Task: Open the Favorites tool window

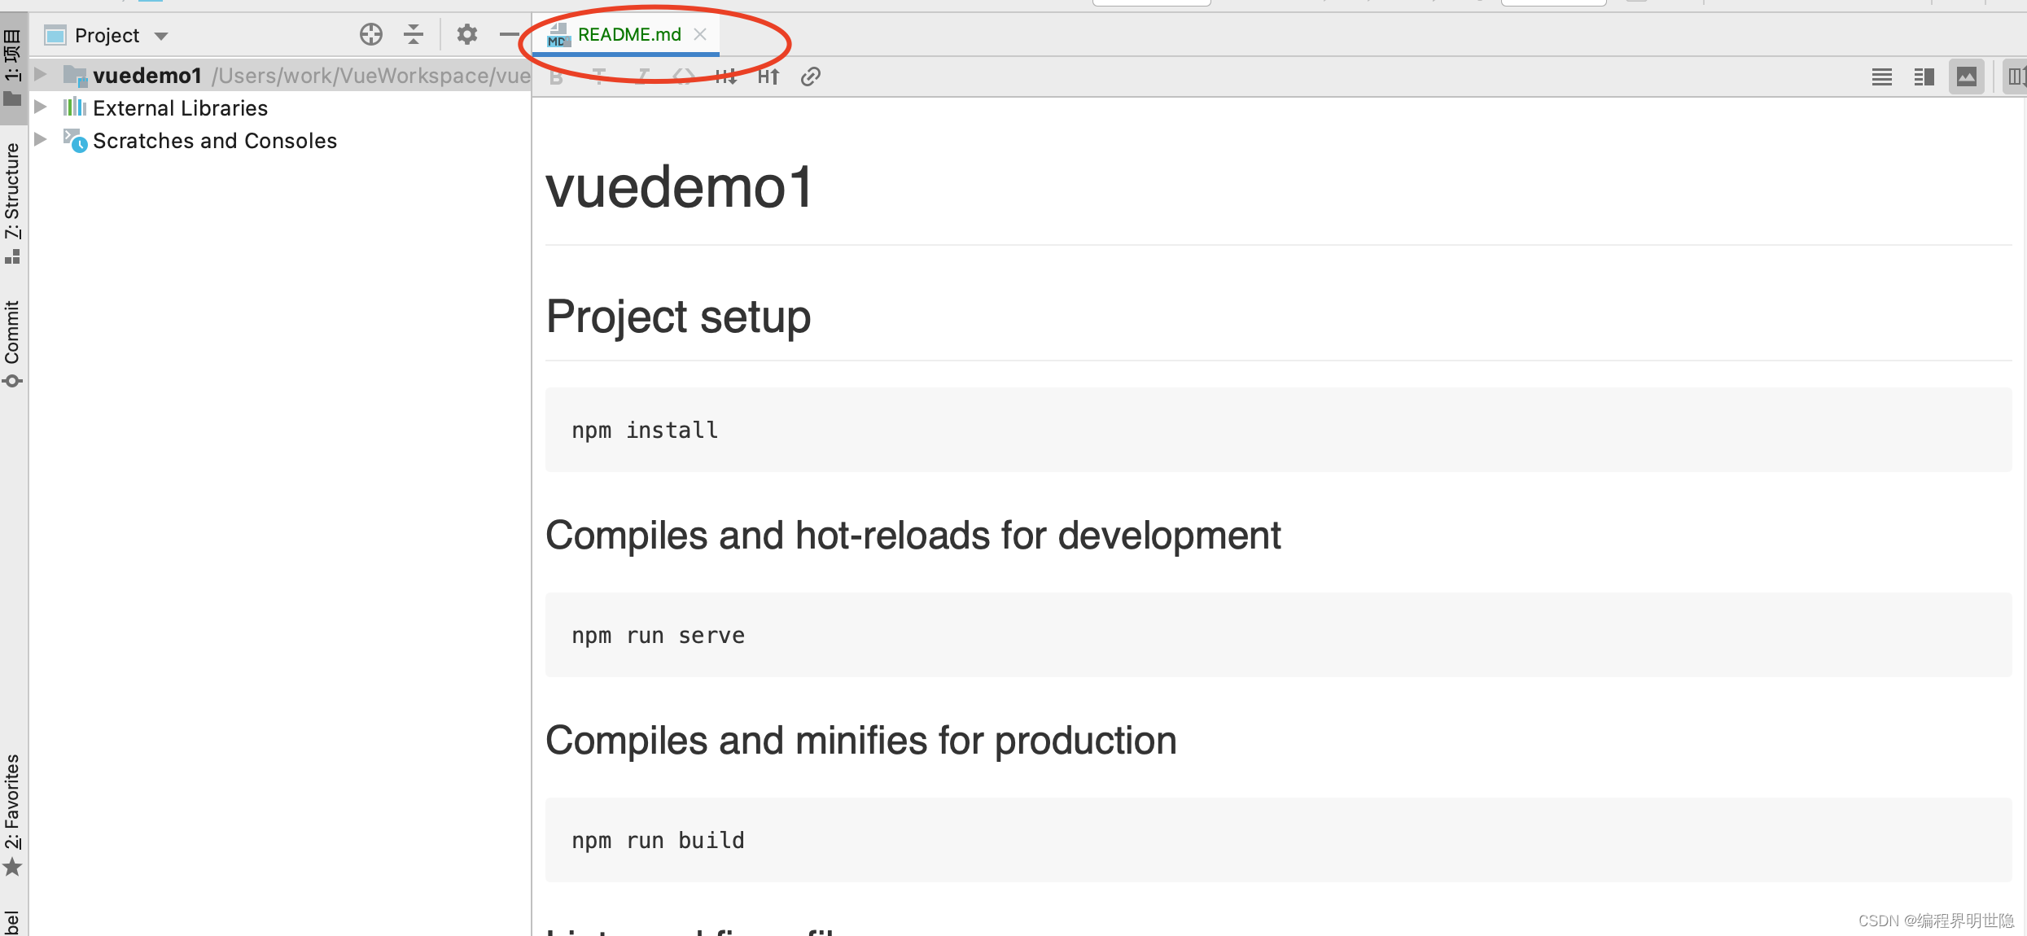Action: pyautogui.click(x=13, y=802)
